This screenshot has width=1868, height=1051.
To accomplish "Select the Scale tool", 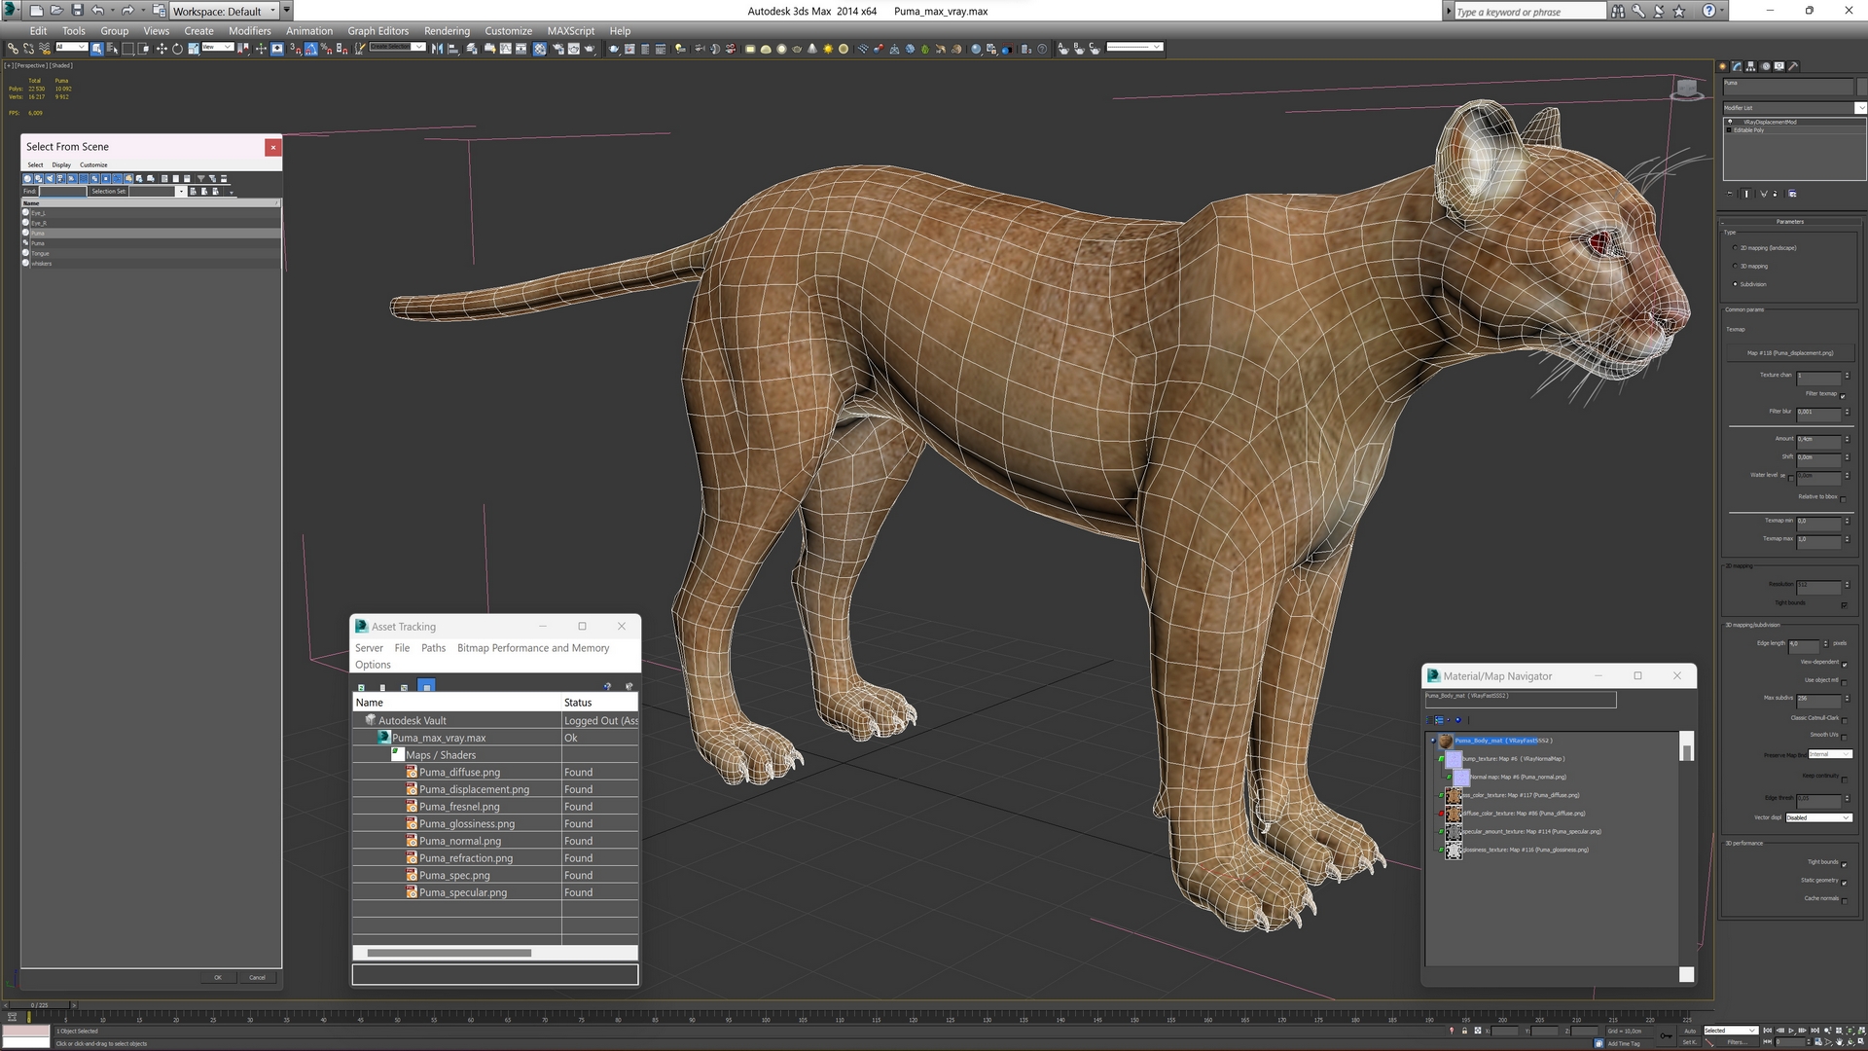I will [x=194, y=48].
